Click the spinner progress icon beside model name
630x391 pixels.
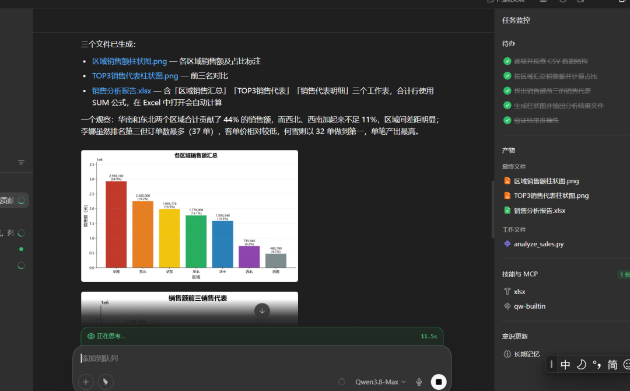(x=341, y=382)
